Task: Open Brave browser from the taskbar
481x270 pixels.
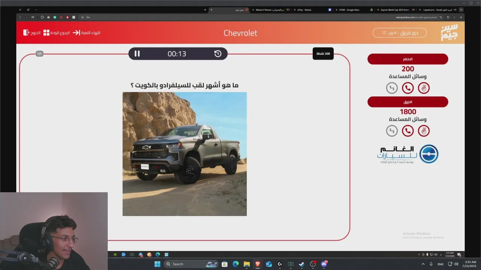Action: (258, 264)
